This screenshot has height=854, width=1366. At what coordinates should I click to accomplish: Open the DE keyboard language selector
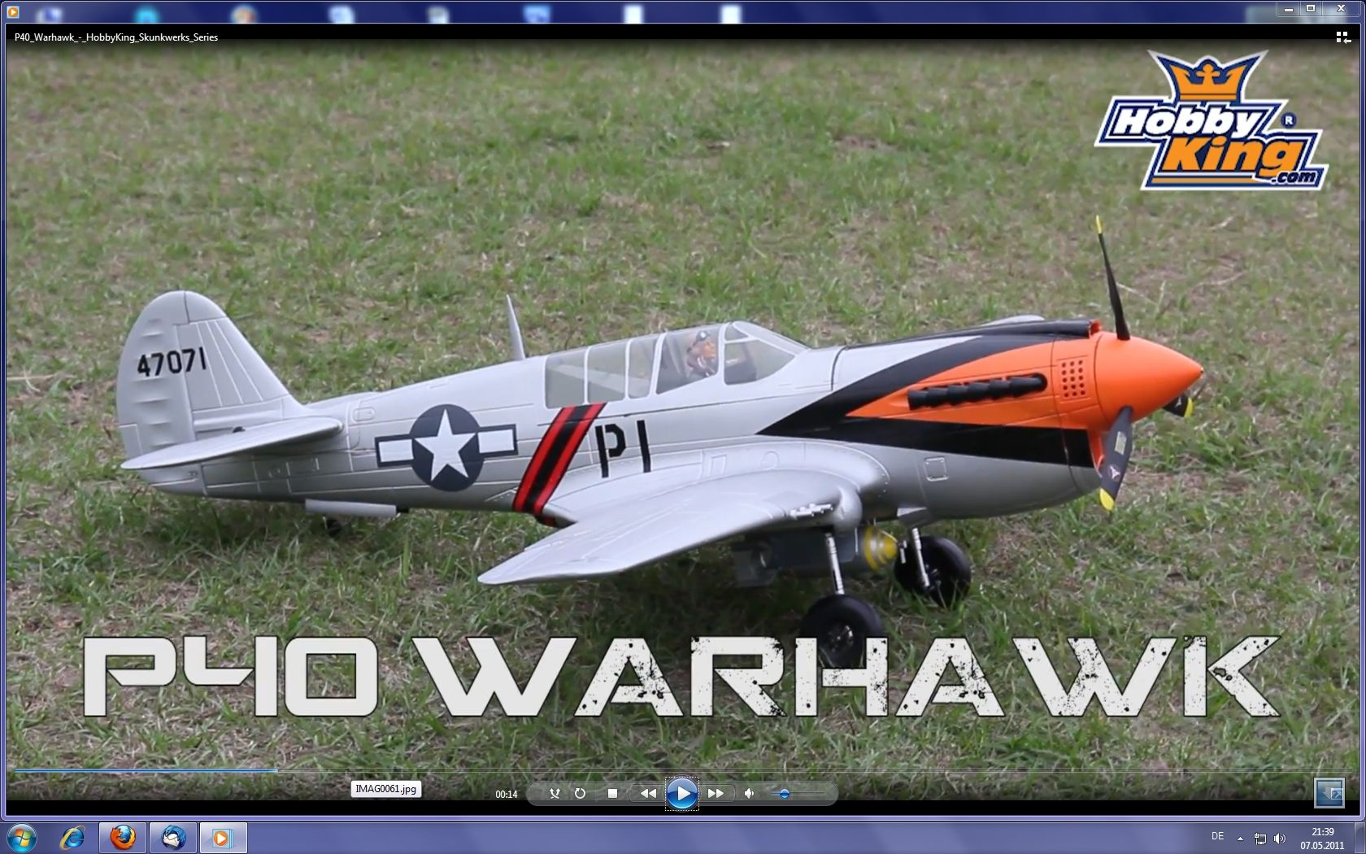pos(1217,837)
